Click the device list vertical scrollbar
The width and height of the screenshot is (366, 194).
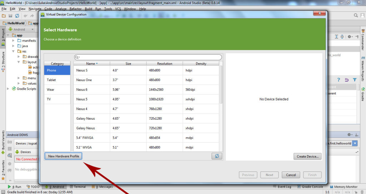click(x=221, y=85)
